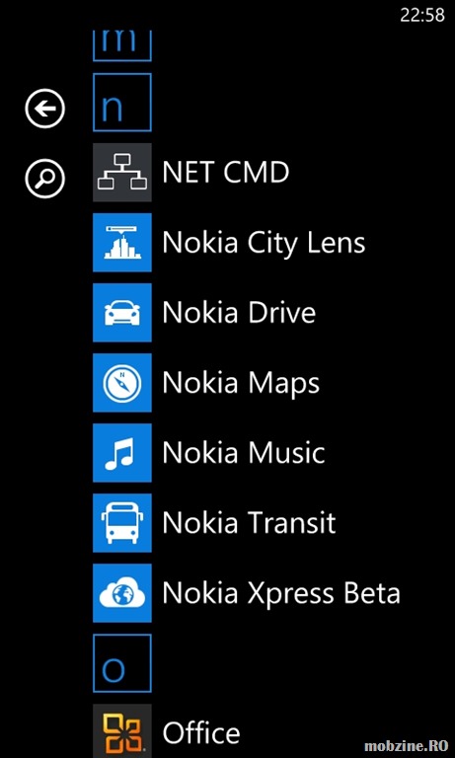
Task: Select the NET CMD text label
Action: click(226, 172)
